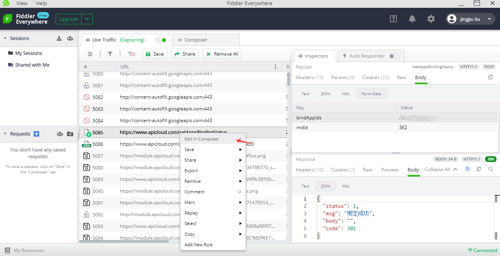Expand the Replay submenu
This screenshot has height=256, width=500.
[x=213, y=213]
